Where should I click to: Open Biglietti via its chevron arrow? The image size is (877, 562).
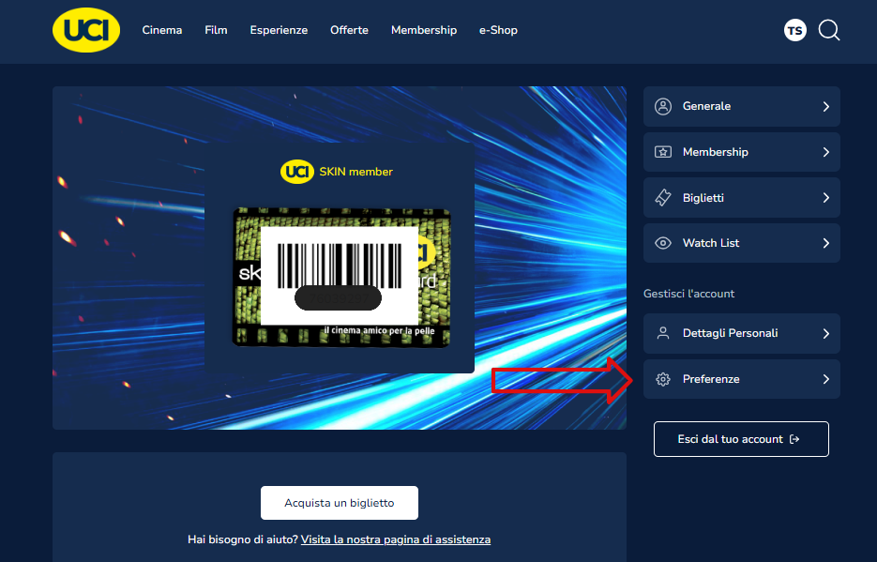[x=826, y=198]
